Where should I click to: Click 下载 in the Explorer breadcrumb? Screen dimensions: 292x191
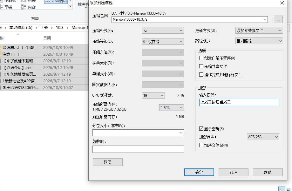tap(44, 28)
